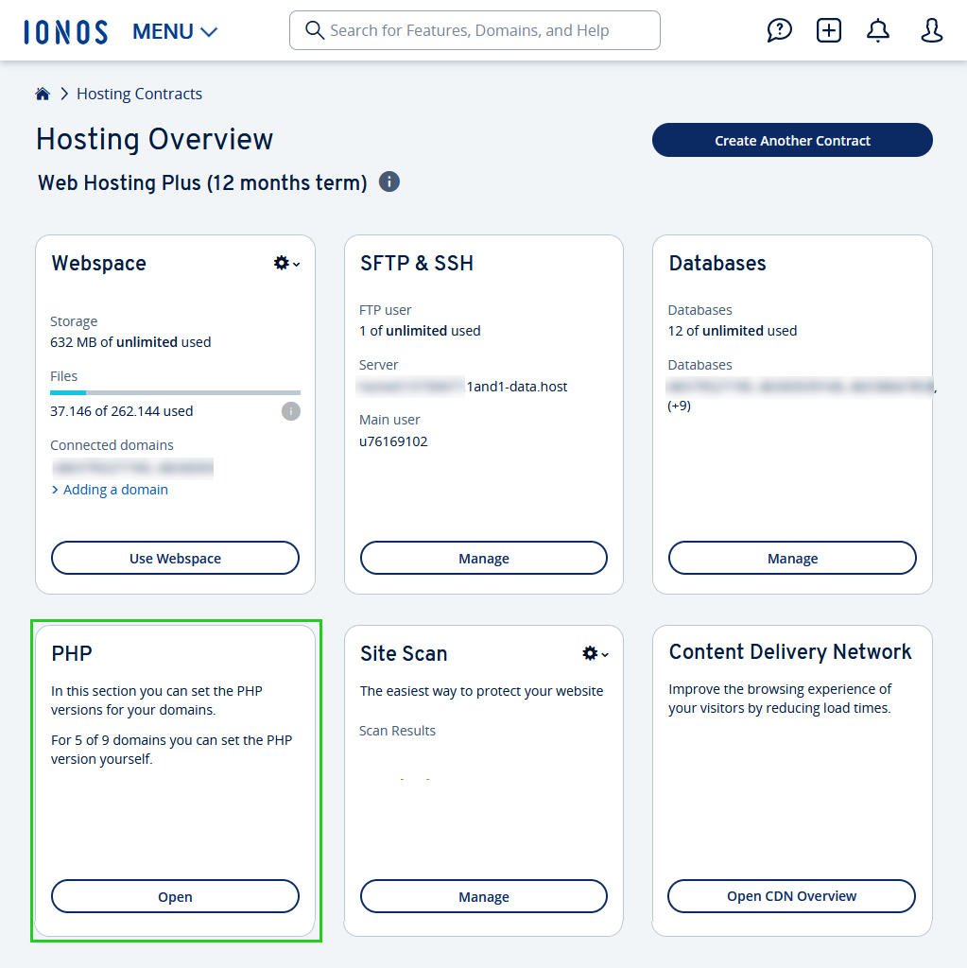
Task: Click the home icon in the breadcrumb
Action: 42,94
